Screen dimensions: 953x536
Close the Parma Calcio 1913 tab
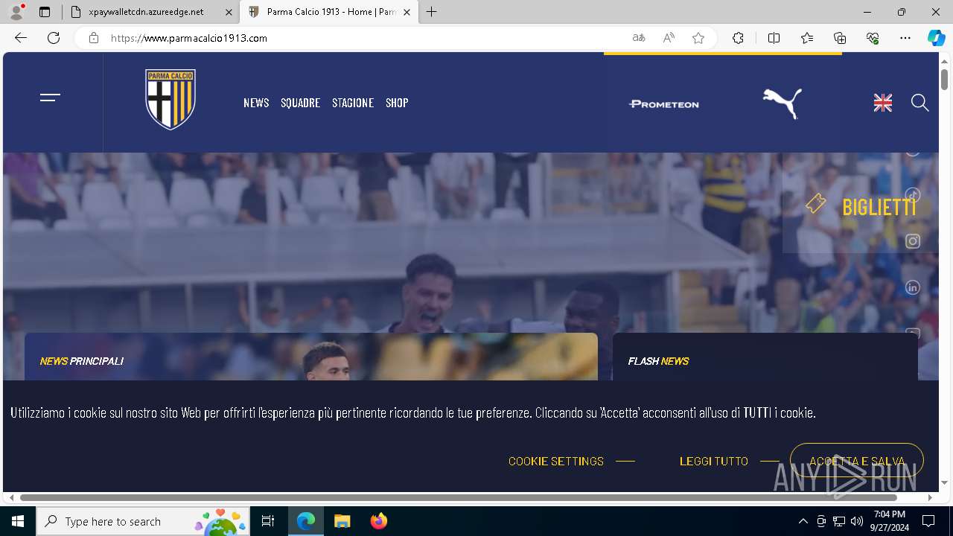(x=407, y=12)
